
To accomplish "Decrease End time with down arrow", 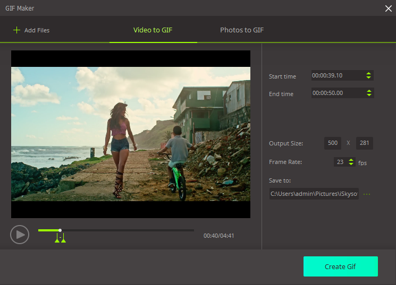I will coord(369,96).
